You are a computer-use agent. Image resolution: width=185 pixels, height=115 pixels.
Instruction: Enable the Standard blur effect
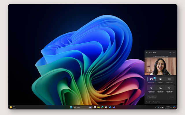click(169, 79)
